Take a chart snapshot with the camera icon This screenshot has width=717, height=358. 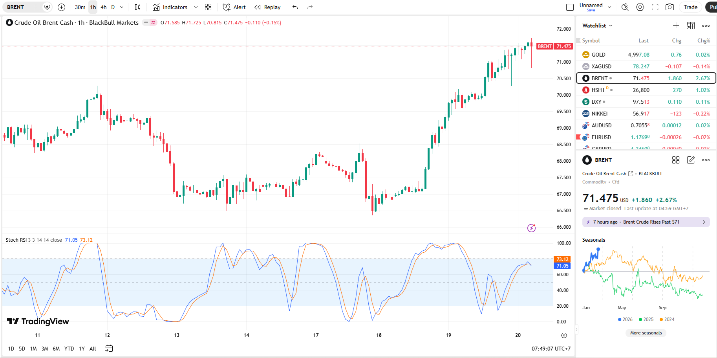tap(669, 7)
